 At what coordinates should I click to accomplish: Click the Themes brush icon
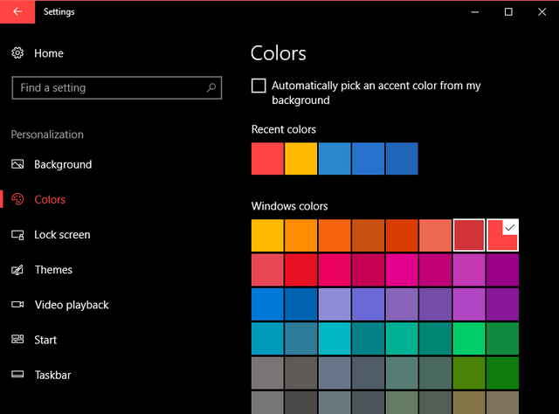(17, 270)
